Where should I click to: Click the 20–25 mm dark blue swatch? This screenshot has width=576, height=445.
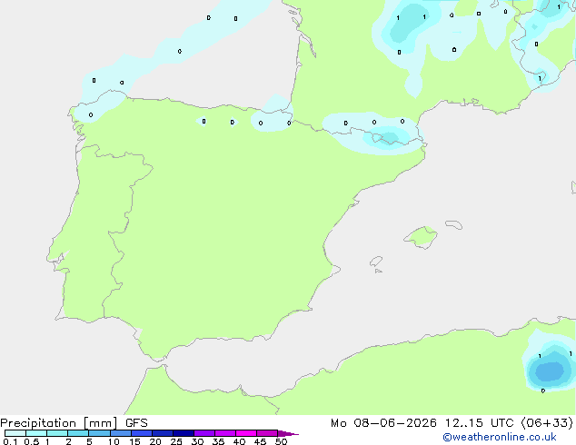(x=163, y=433)
